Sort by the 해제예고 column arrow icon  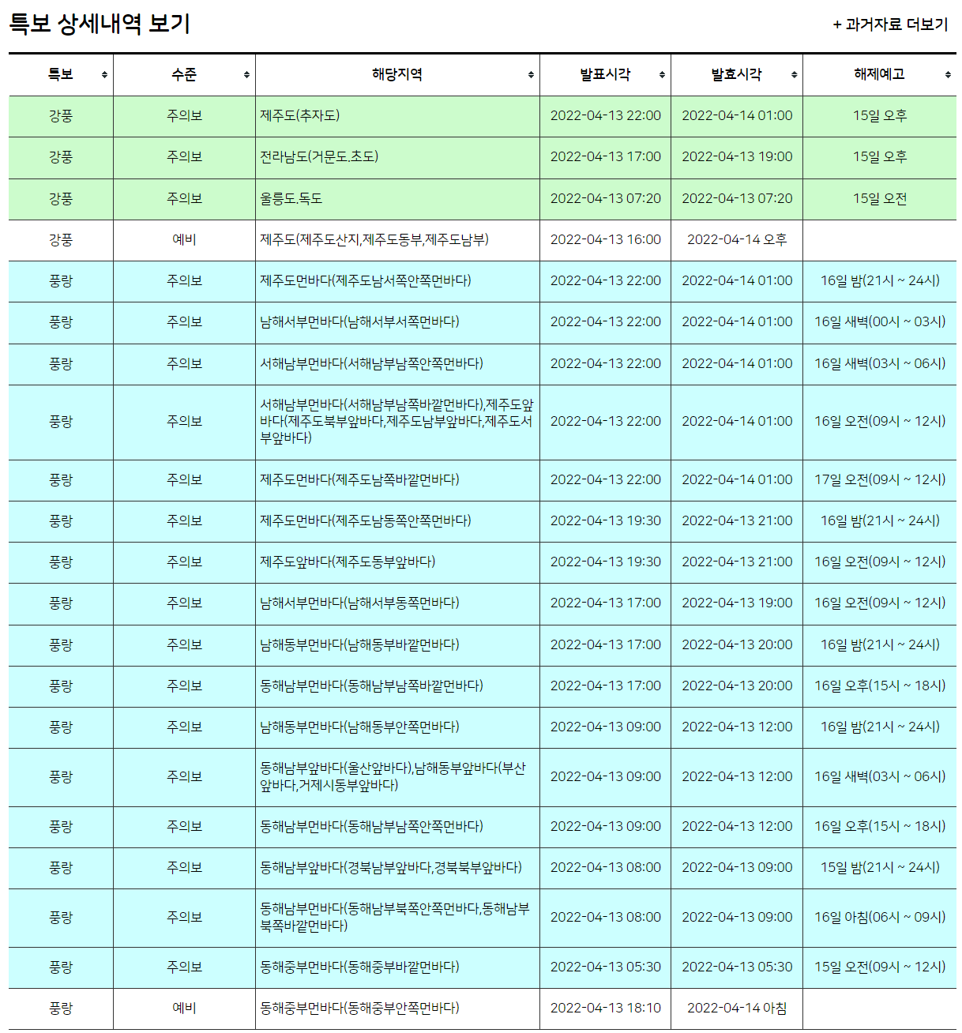pos(948,75)
